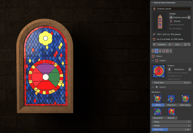Collapse the Layout subpanel
Viewport: 193px width, 133px height.
pos(153,87)
